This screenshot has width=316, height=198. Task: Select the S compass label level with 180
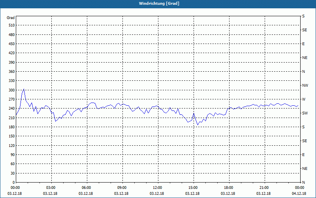pyautogui.click(x=303, y=127)
